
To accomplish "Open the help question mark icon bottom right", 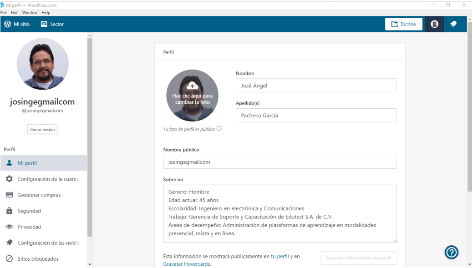I will click(451, 252).
